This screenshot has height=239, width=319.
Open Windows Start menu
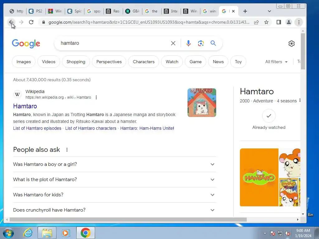tap(8, 233)
